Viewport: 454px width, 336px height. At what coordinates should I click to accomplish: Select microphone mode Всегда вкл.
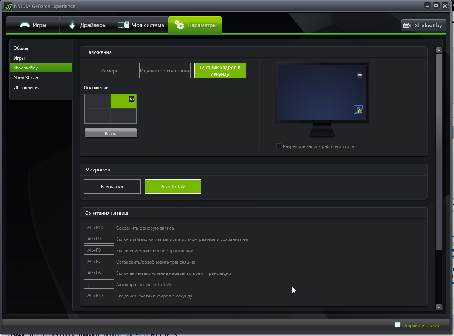(112, 186)
